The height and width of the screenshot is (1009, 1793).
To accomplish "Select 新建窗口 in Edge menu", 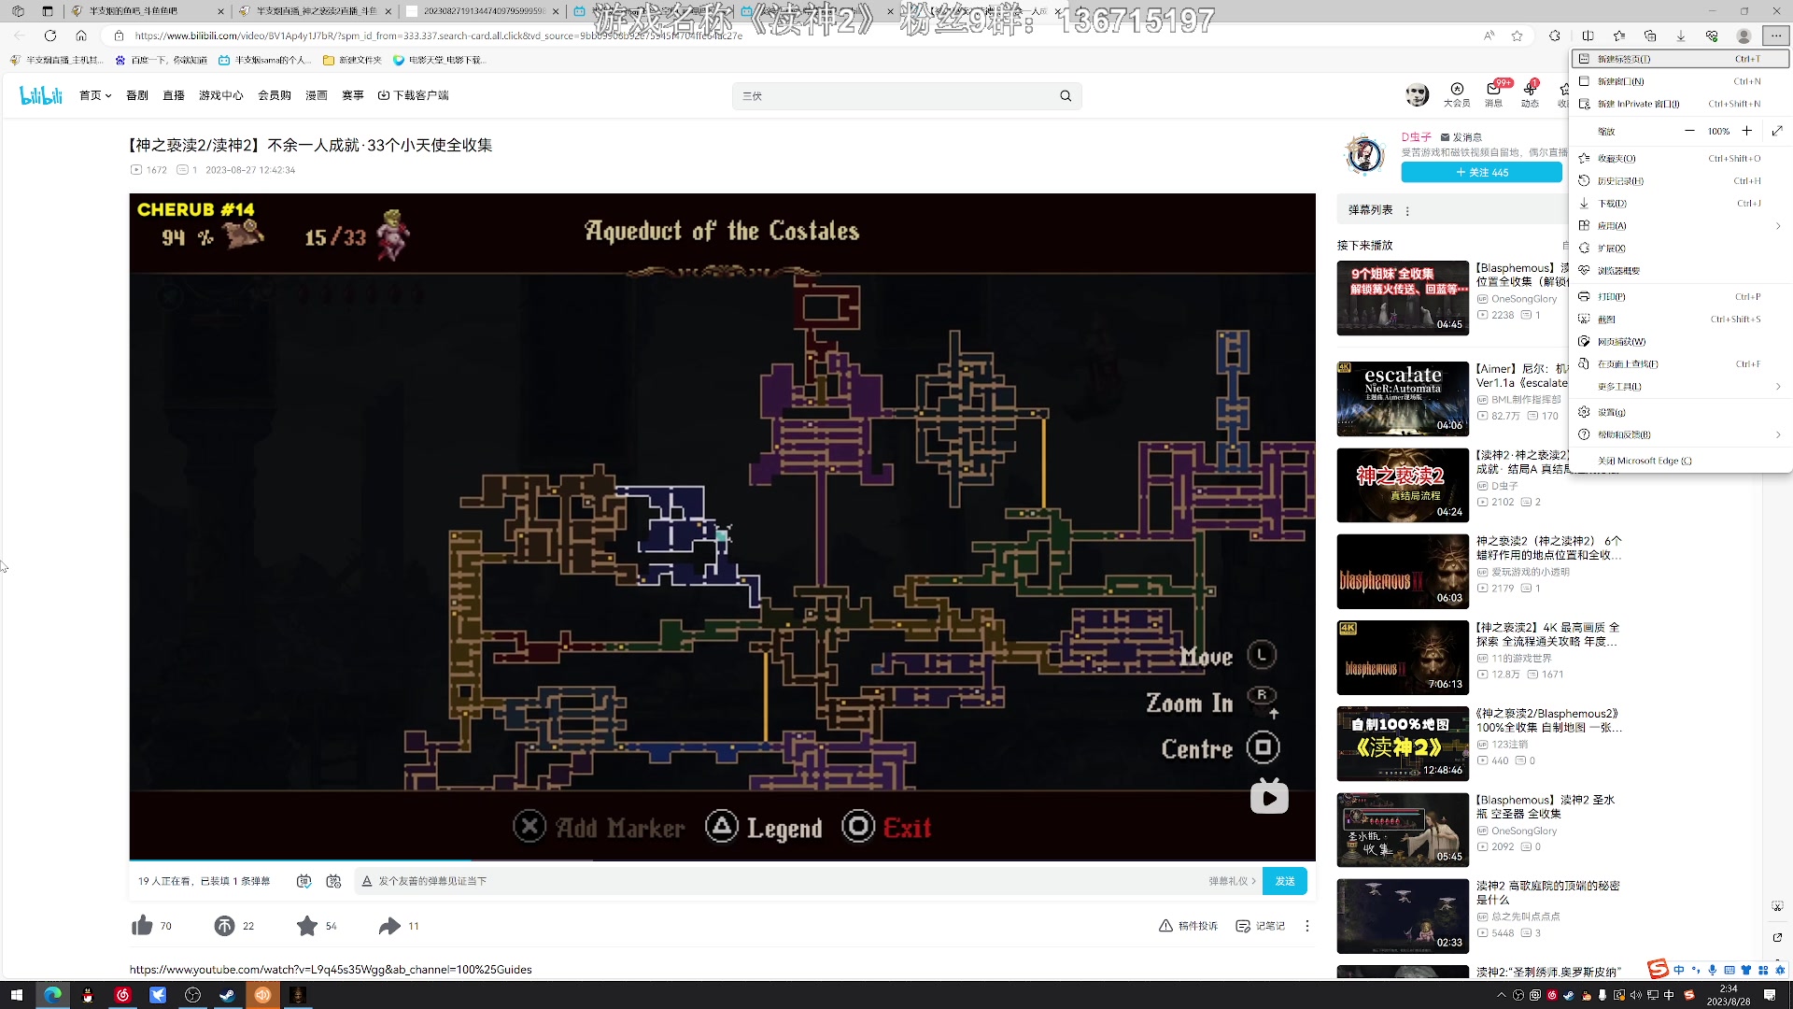I will click(x=1681, y=81).
